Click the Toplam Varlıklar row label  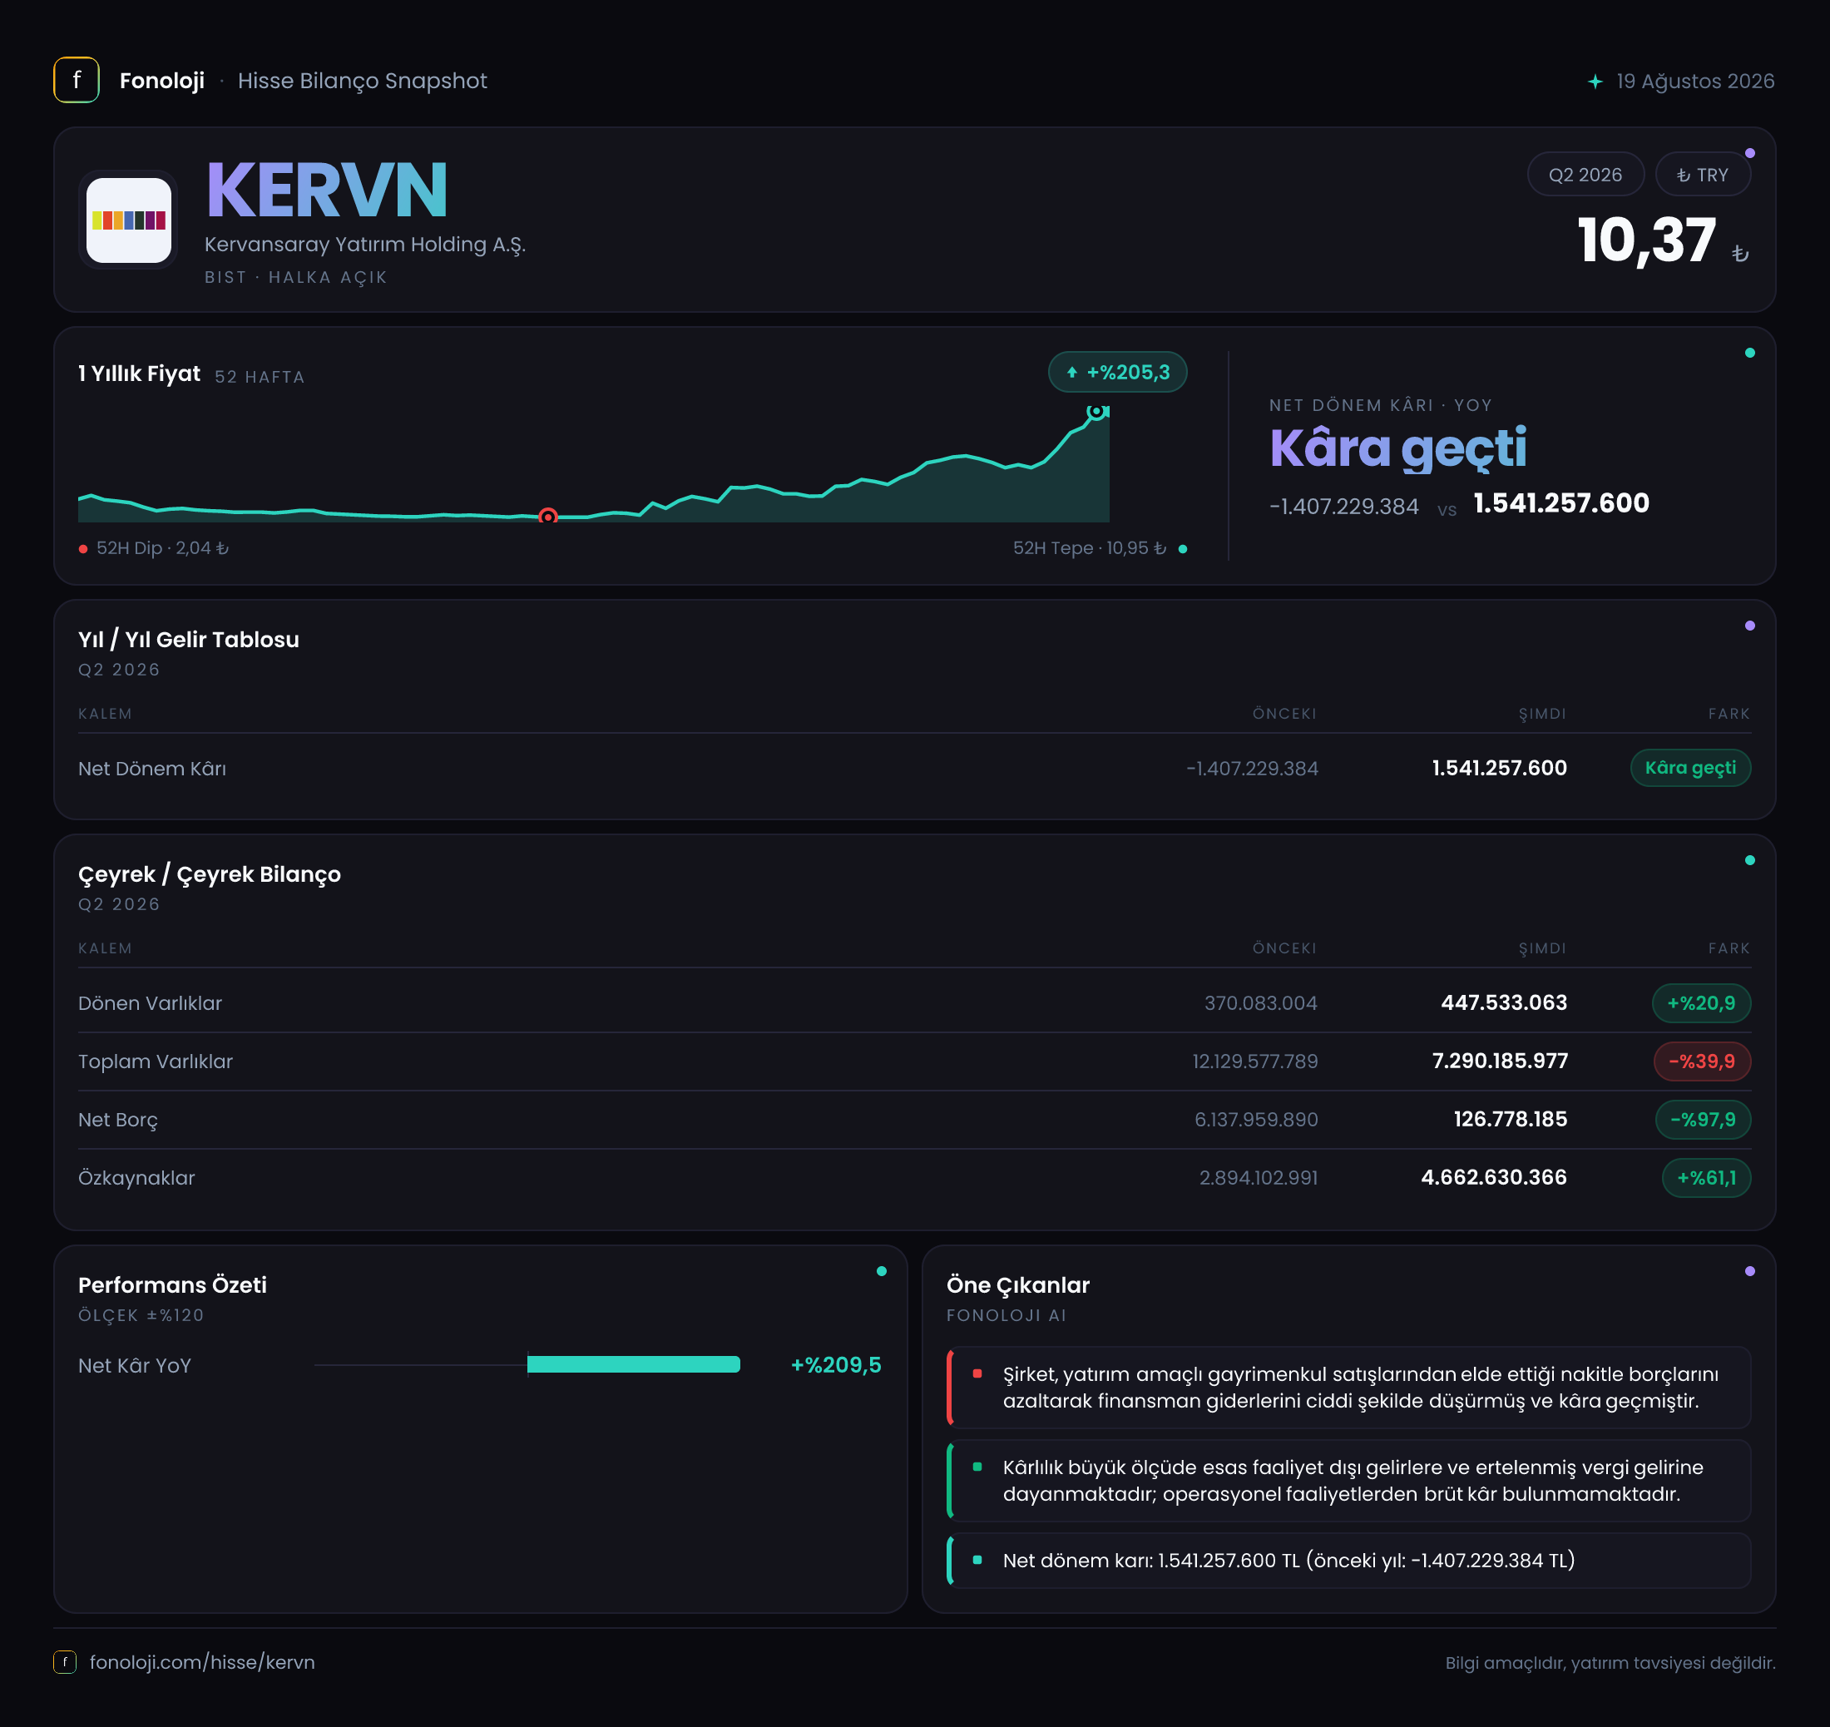pyautogui.click(x=156, y=1061)
